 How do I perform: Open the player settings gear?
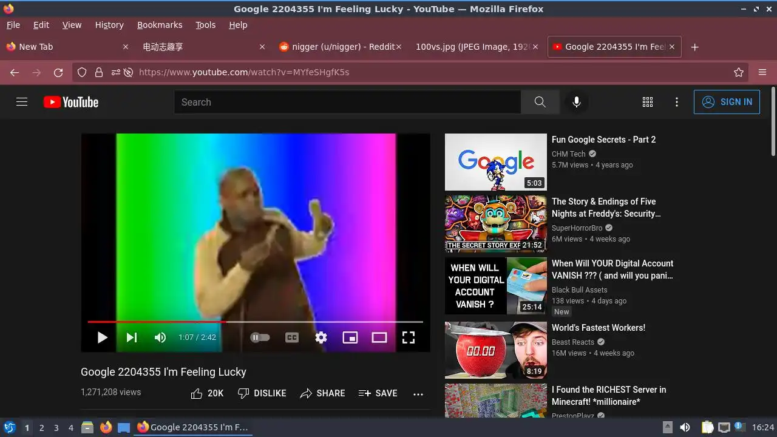point(321,337)
